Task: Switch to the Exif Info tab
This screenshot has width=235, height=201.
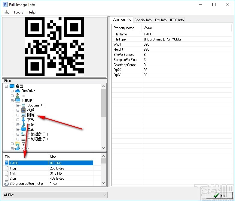Action: point(161,20)
